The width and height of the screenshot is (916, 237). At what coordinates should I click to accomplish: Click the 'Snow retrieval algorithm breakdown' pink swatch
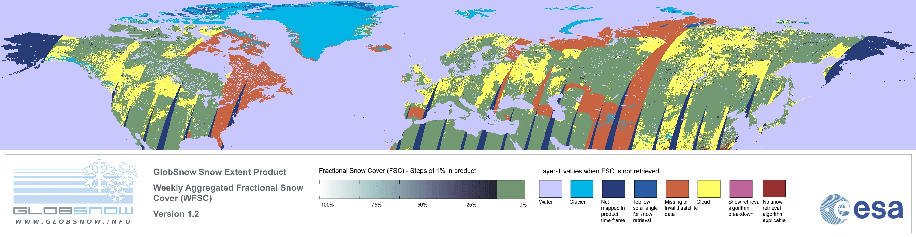[741, 189]
